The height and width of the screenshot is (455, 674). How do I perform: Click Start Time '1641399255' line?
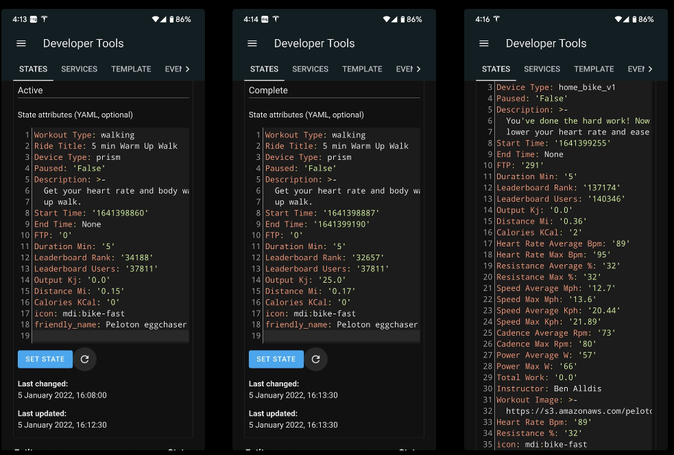click(x=553, y=143)
